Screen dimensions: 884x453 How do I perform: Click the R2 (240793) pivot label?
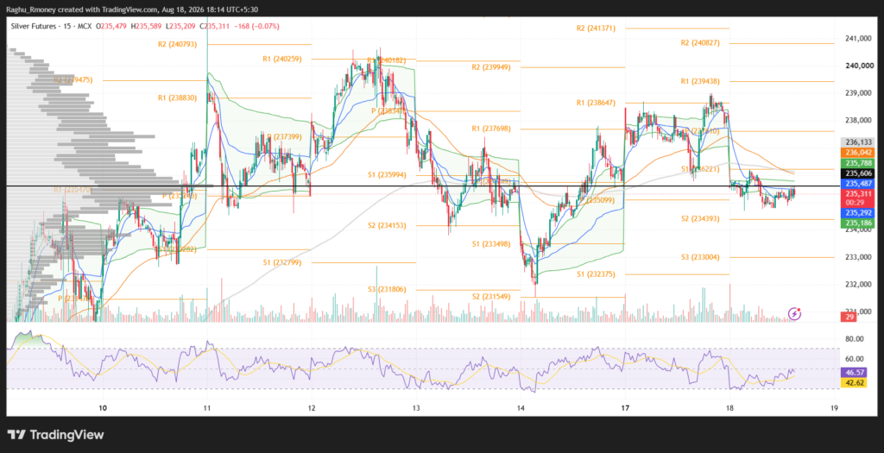[x=178, y=44]
